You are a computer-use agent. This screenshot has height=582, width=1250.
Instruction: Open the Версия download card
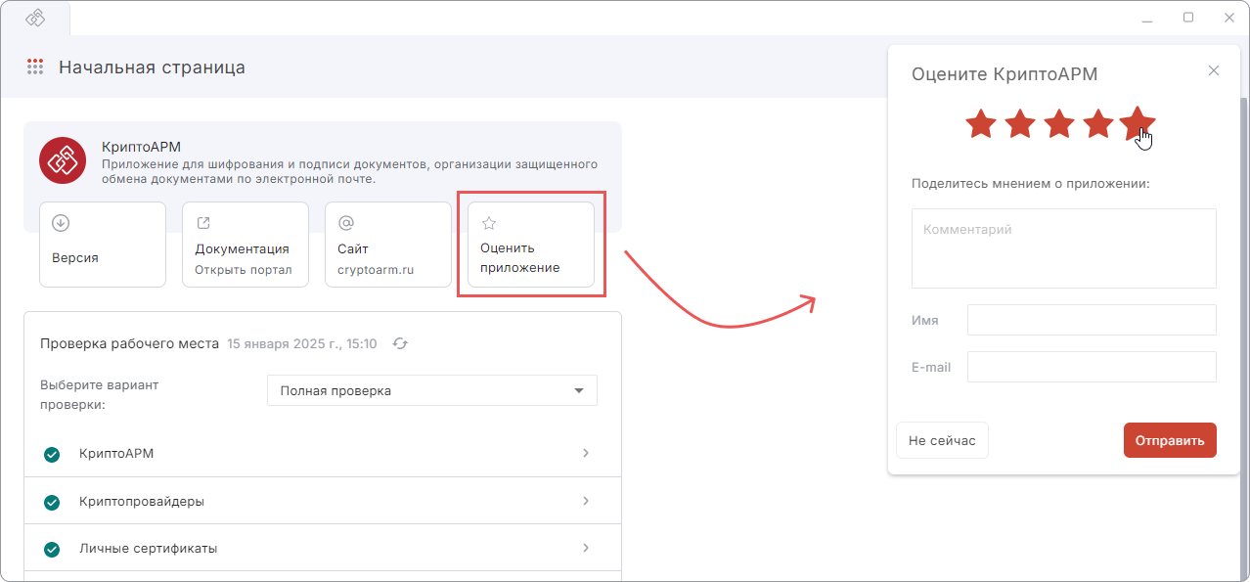click(103, 245)
